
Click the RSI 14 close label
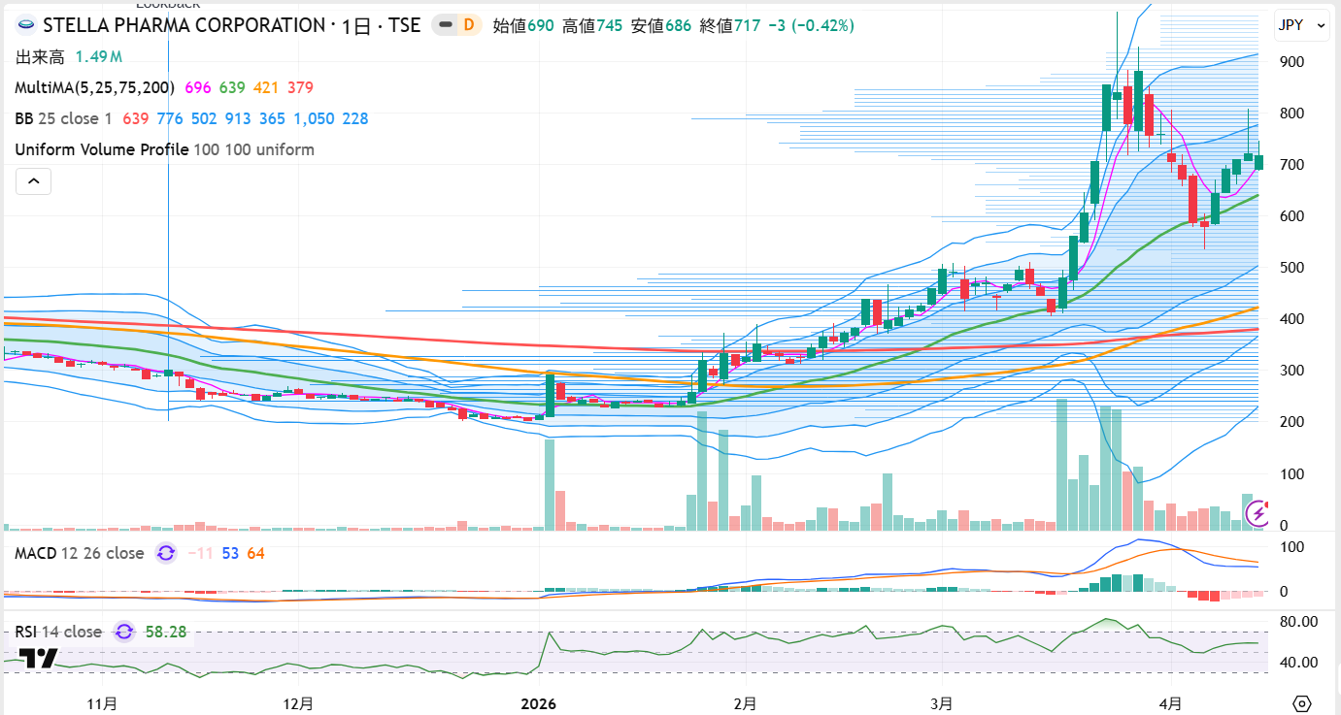point(58,632)
